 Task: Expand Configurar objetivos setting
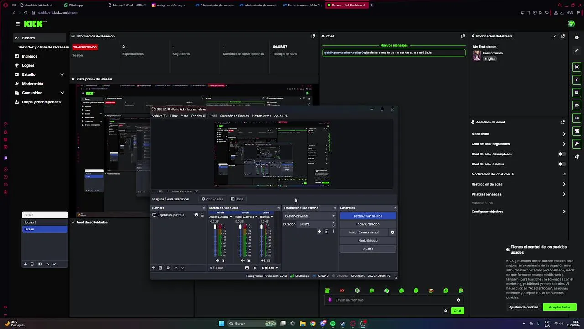564,212
